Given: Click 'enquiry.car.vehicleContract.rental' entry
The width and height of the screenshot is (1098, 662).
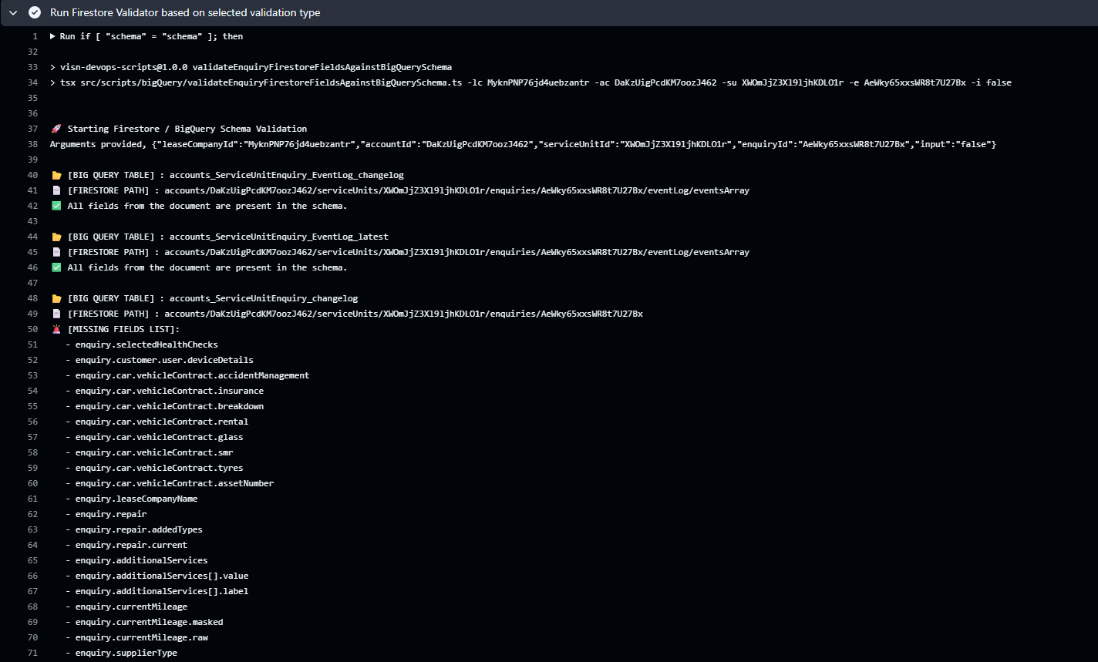Looking at the screenshot, I should [162, 422].
